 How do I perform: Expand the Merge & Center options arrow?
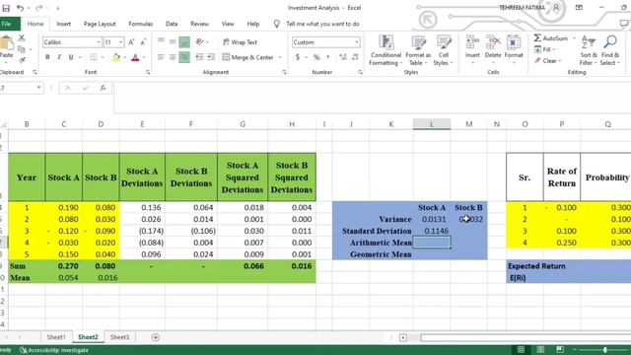pos(280,57)
